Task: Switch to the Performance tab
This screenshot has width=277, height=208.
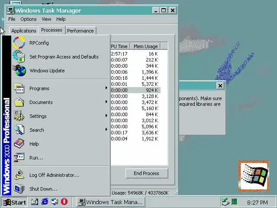Action: [81, 31]
